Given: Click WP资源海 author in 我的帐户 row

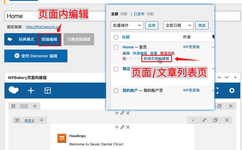Looking at the screenshot, I should [x=191, y=90].
